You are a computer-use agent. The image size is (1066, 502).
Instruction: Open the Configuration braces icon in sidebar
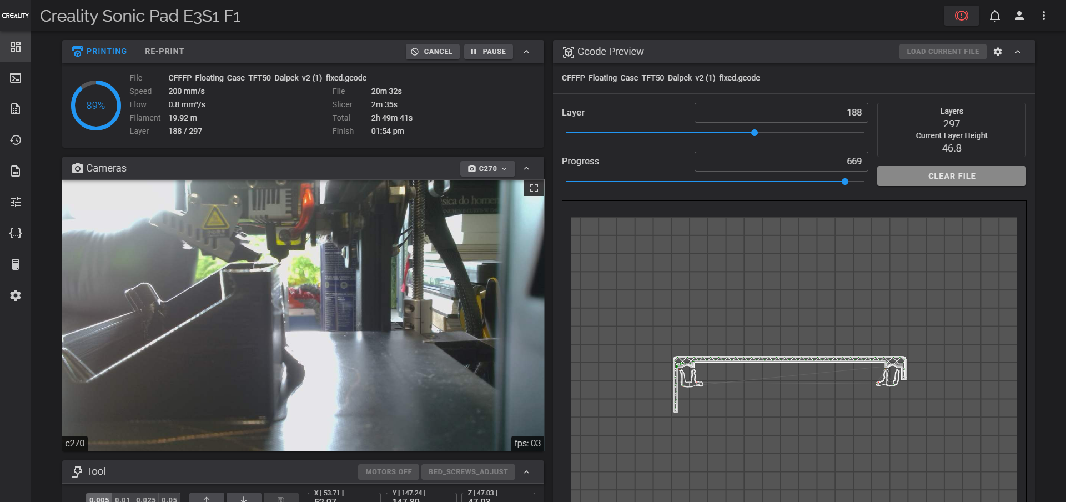[x=16, y=233]
